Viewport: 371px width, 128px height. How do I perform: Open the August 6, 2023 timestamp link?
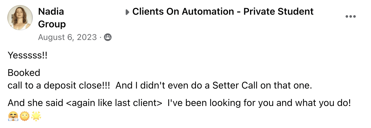pyautogui.click(x=67, y=37)
